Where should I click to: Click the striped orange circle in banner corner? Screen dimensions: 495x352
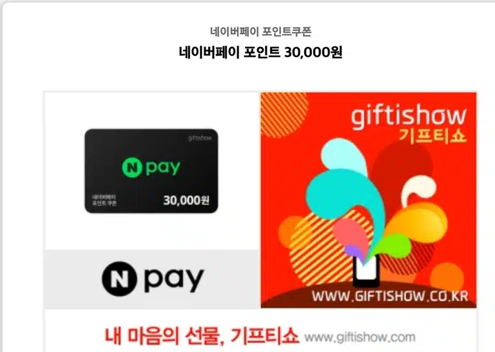[x=284, y=114]
